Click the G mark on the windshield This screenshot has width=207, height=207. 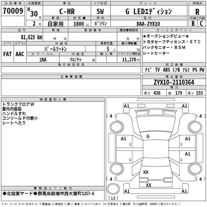tap(148, 136)
